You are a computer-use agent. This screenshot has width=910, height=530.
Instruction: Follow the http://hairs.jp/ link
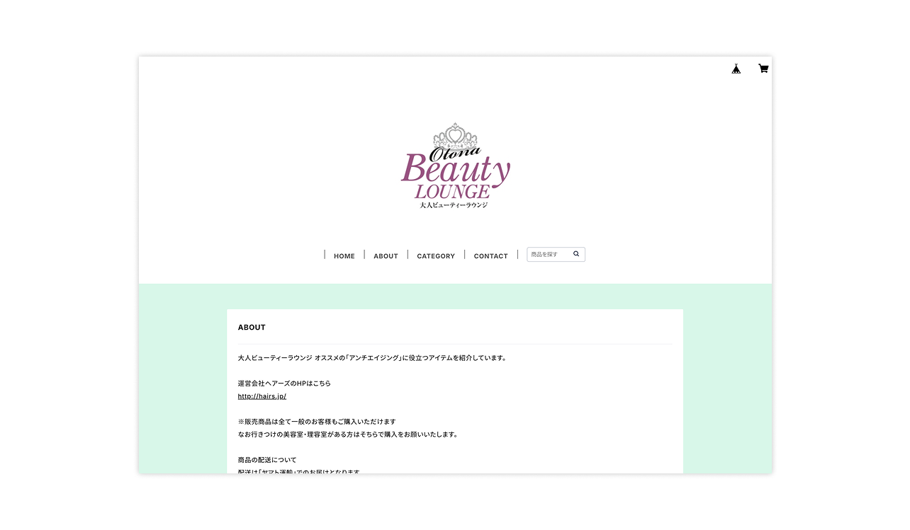click(262, 396)
